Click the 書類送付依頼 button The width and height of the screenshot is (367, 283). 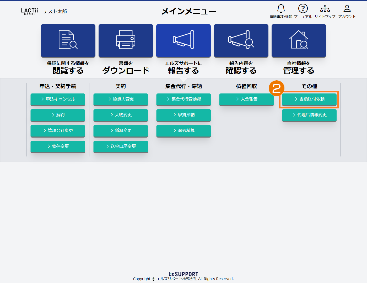pos(309,99)
